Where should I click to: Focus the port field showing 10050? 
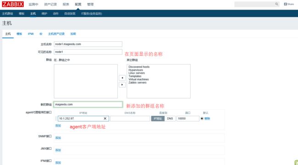[x=188, y=118]
